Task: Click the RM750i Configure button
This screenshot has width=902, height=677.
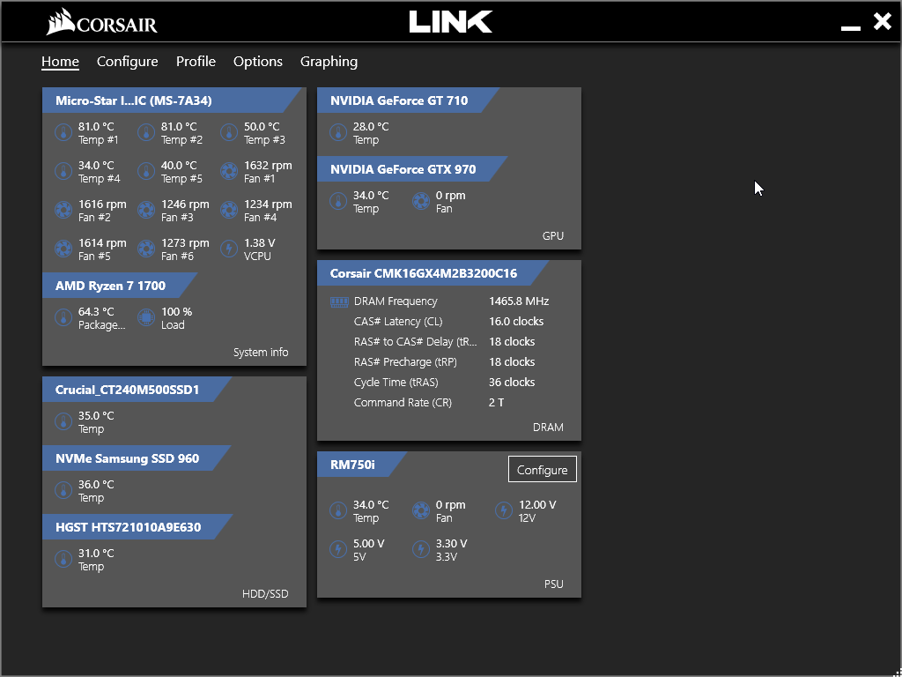Action: pos(543,470)
